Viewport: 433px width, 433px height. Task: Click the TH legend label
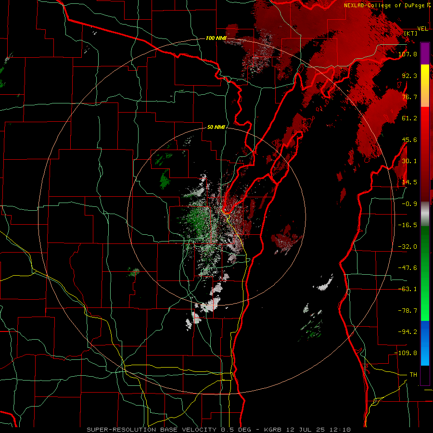pyautogui.click(x=413, y=375)
